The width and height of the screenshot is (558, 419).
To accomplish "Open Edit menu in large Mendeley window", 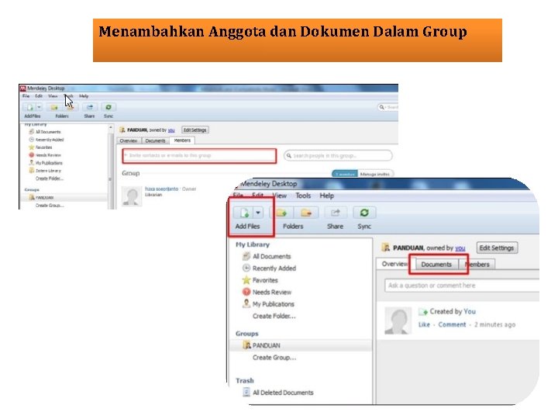I will coord(257,196).
